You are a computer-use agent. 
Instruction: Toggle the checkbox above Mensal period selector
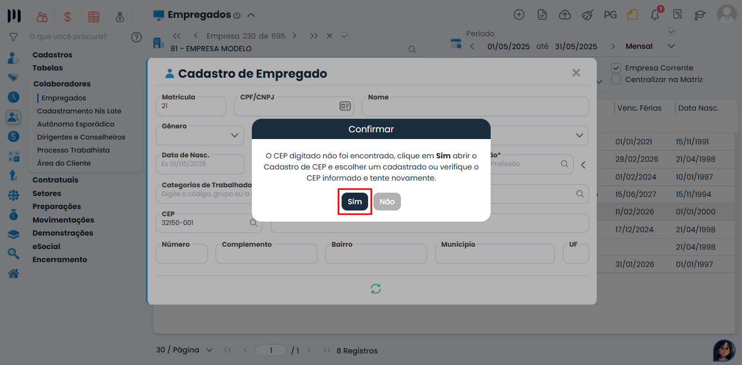click(x=672, y=32)
